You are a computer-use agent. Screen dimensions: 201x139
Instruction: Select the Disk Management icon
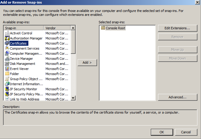pos(7,64)
